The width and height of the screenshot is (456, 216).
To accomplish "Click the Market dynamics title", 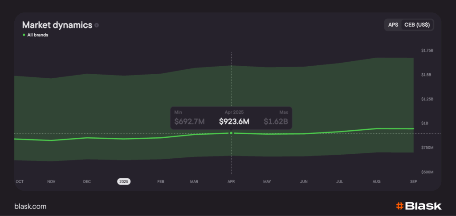I will point(57,25).
